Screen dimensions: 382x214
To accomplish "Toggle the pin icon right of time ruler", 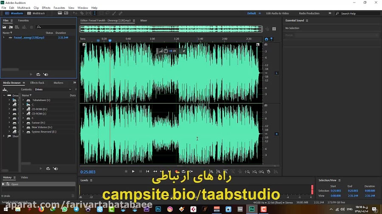I will [272, 39].
